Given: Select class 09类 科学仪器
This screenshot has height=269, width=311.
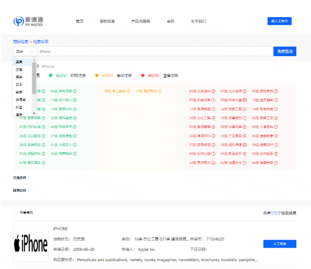Looking at the screenshot, I should pos(233,100).
